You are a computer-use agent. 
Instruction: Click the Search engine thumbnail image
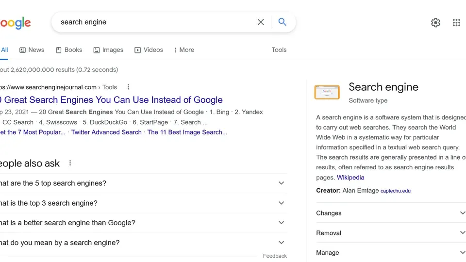coord(327,92)
